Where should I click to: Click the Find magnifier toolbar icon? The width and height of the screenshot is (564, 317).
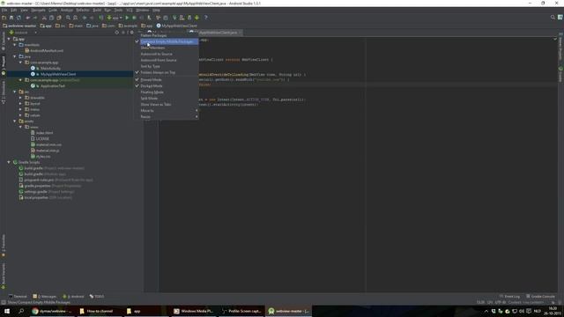(68, 18)
